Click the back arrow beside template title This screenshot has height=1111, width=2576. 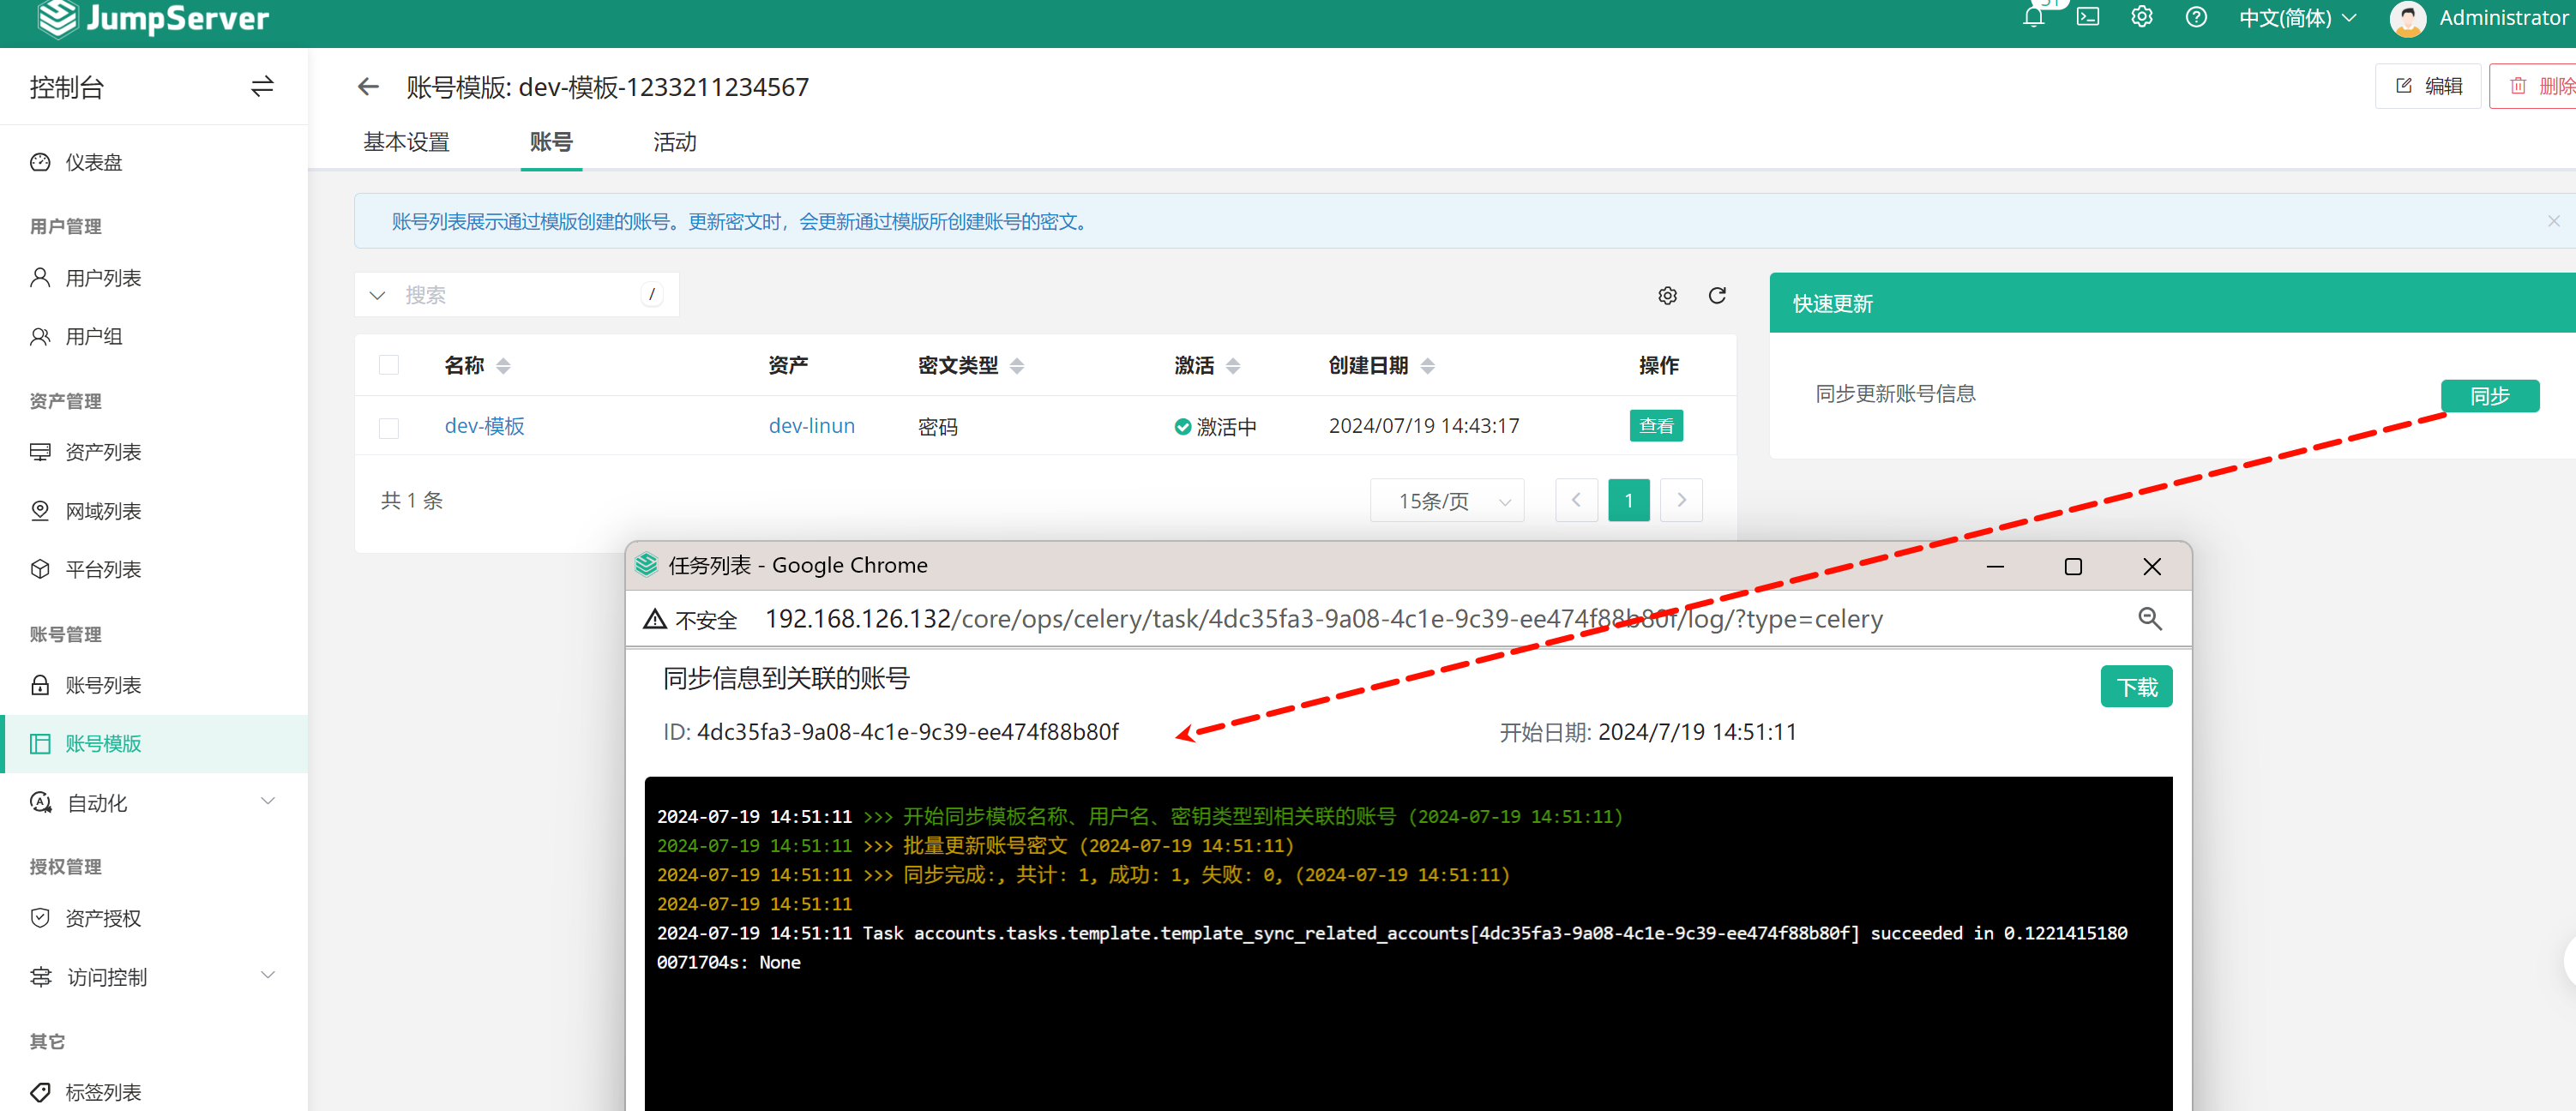click(368, 87)
